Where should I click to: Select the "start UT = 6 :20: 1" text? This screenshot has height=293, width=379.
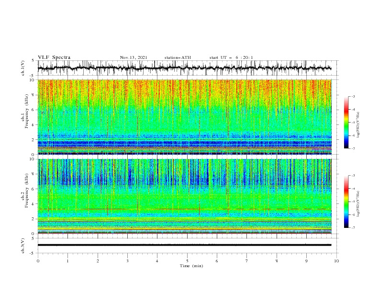(x=231, y=57)
